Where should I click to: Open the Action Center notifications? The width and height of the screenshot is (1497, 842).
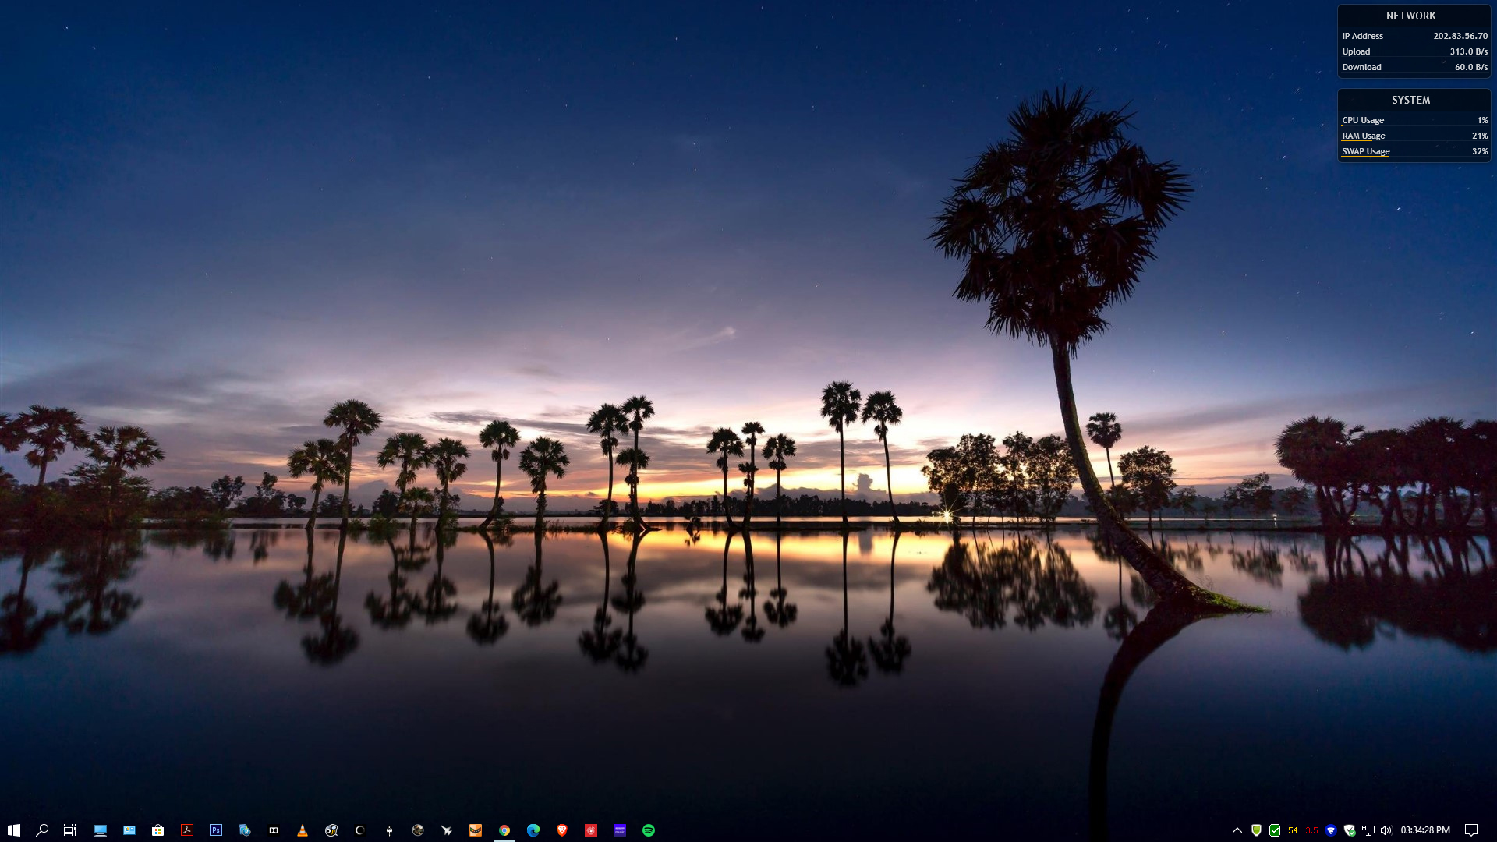[1471, 830]
